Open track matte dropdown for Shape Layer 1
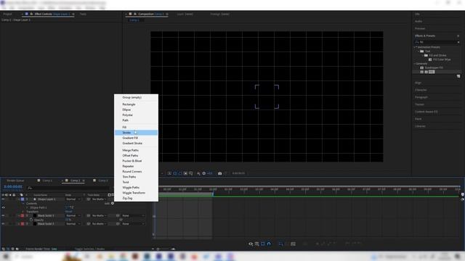This screenshot has width=465, height=261. pos(99,199)
